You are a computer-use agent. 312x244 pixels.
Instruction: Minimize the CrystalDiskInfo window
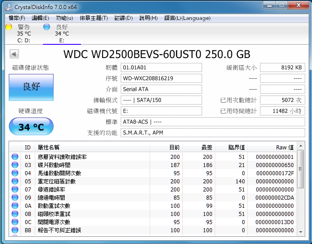click(269, 5)
